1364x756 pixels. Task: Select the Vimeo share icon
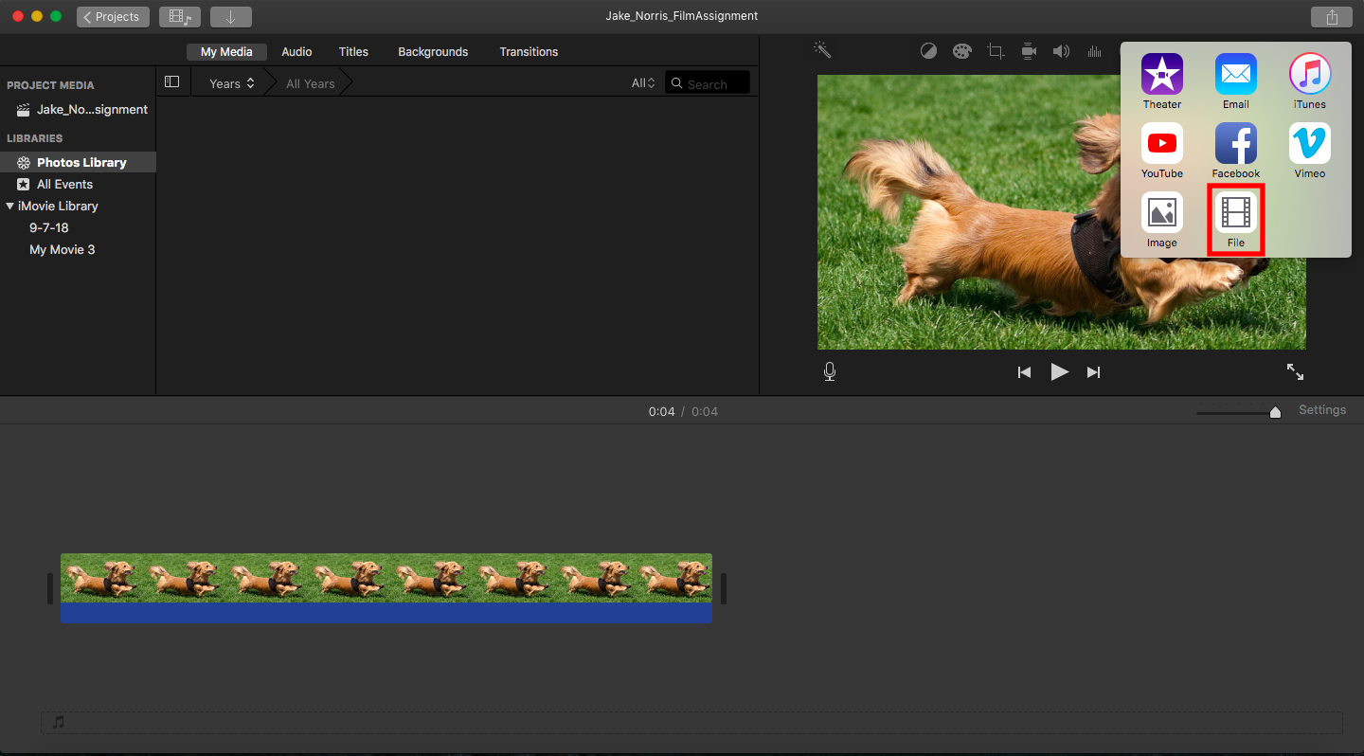1309,144
